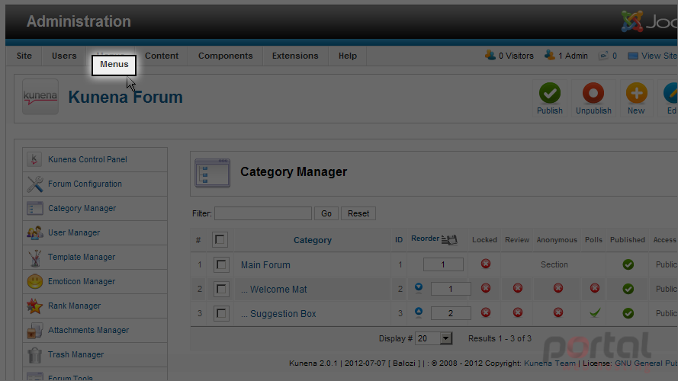Sort by the Category column header
Viewport: 678px width, 381px height.
[313, 240]
